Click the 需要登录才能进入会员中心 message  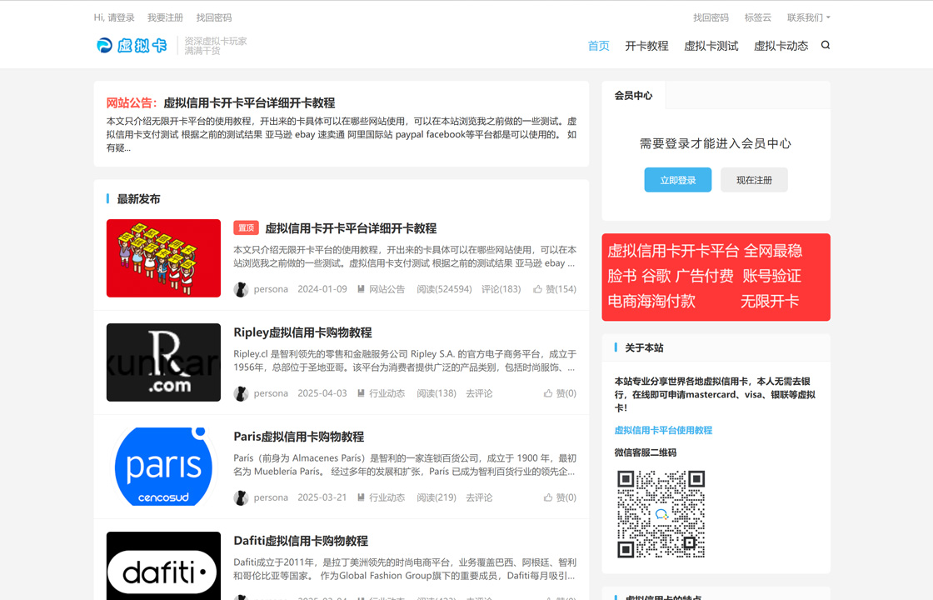click(x=716, y=143)
